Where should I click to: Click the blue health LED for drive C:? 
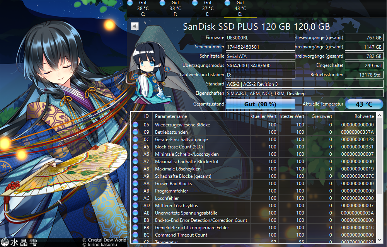[130, 3]
